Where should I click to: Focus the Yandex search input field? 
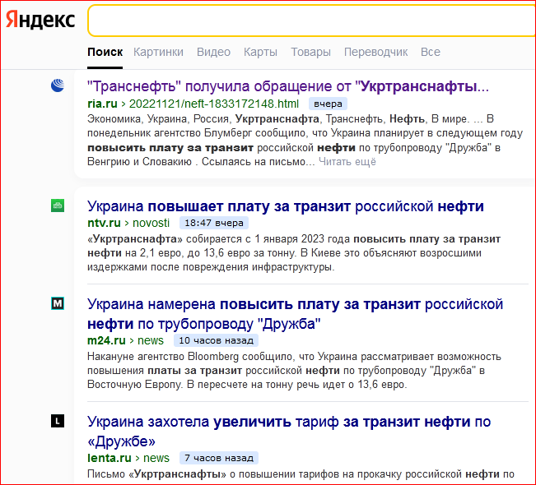pyautogui.click(x=311, y=21)
